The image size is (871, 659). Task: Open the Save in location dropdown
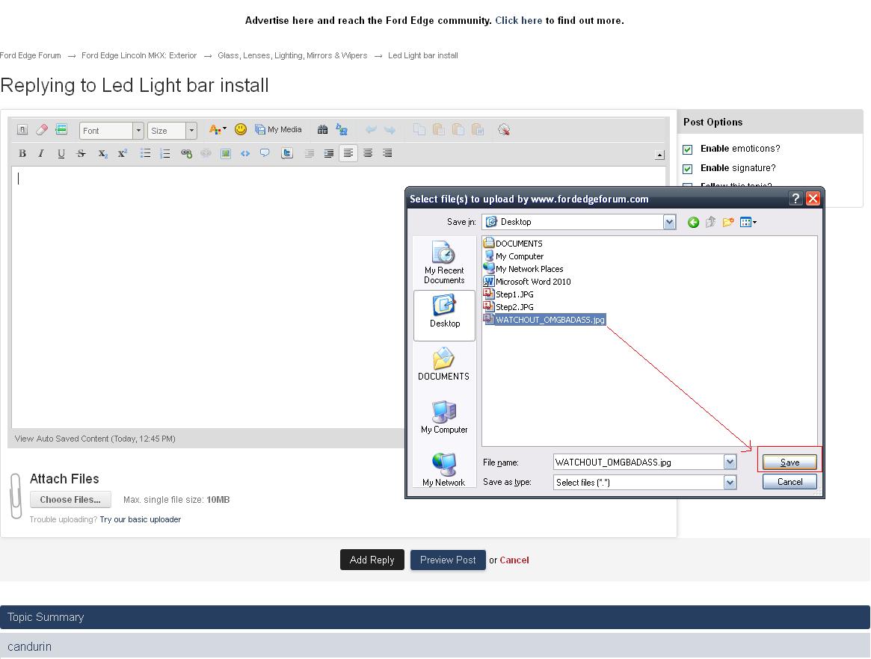click(669, 222)
